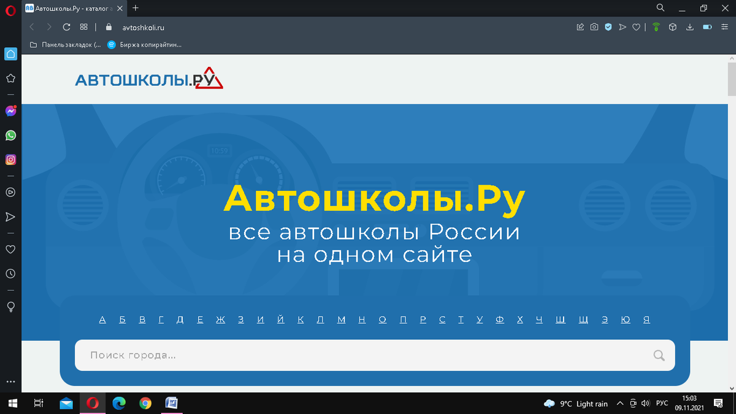
Task: Open a new tab with plus button
Action: 136,8
